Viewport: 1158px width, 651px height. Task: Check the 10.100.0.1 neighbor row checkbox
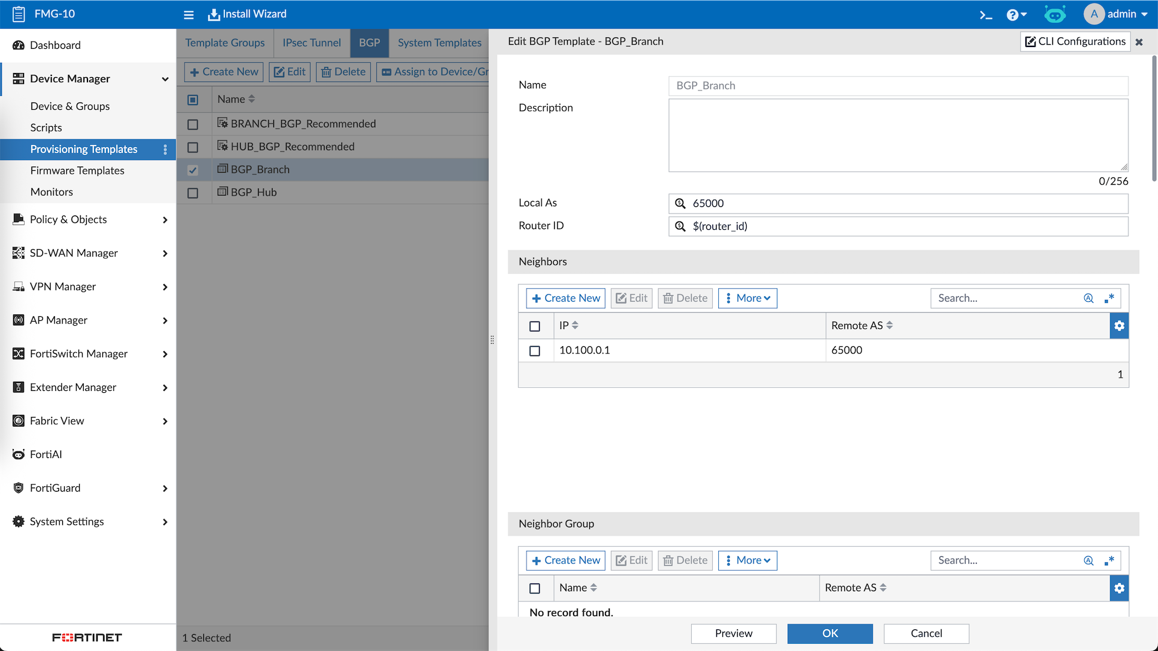[534, 351]
